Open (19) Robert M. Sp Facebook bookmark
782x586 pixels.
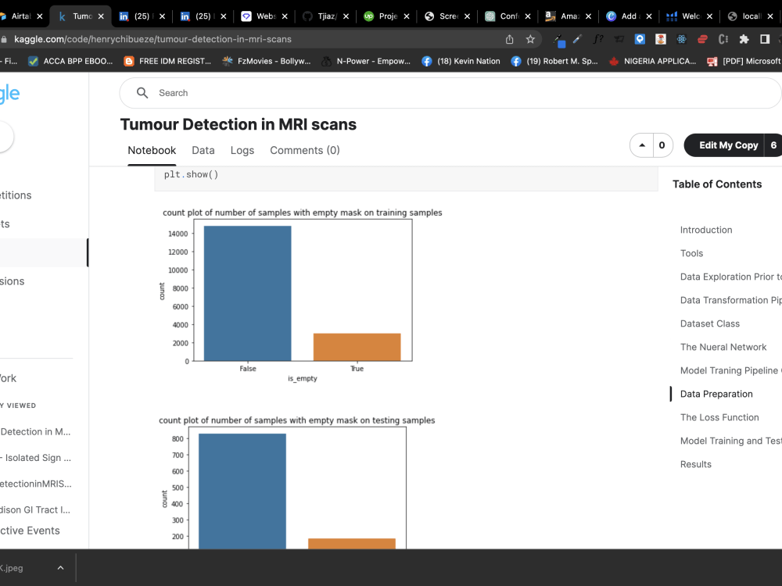point(554,61)
